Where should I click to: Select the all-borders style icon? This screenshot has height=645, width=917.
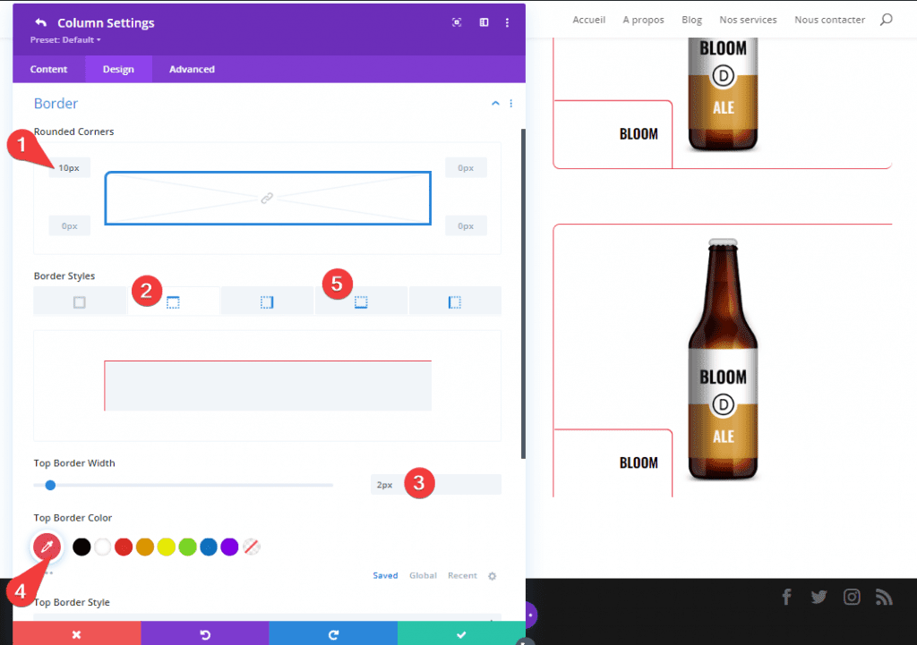click(x=80, y=302)
